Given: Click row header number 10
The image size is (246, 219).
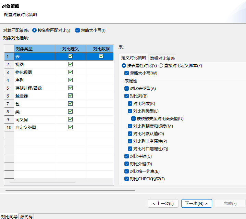Looking at the screenshot, I should 9,127.
